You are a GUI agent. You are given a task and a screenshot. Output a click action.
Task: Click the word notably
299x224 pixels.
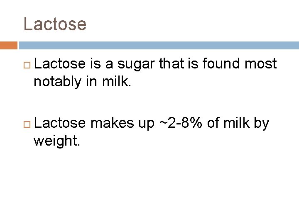[x=57, y=82]
